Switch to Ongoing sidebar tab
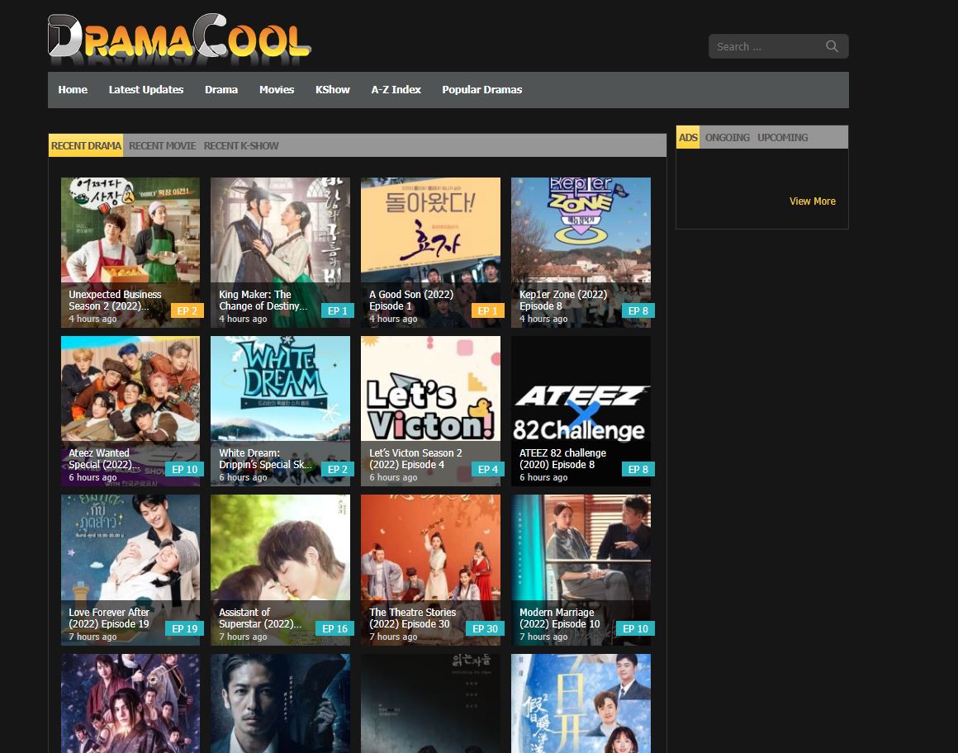Image resolution: width=958 pixels, height=753 pixels. click(727, 137)
